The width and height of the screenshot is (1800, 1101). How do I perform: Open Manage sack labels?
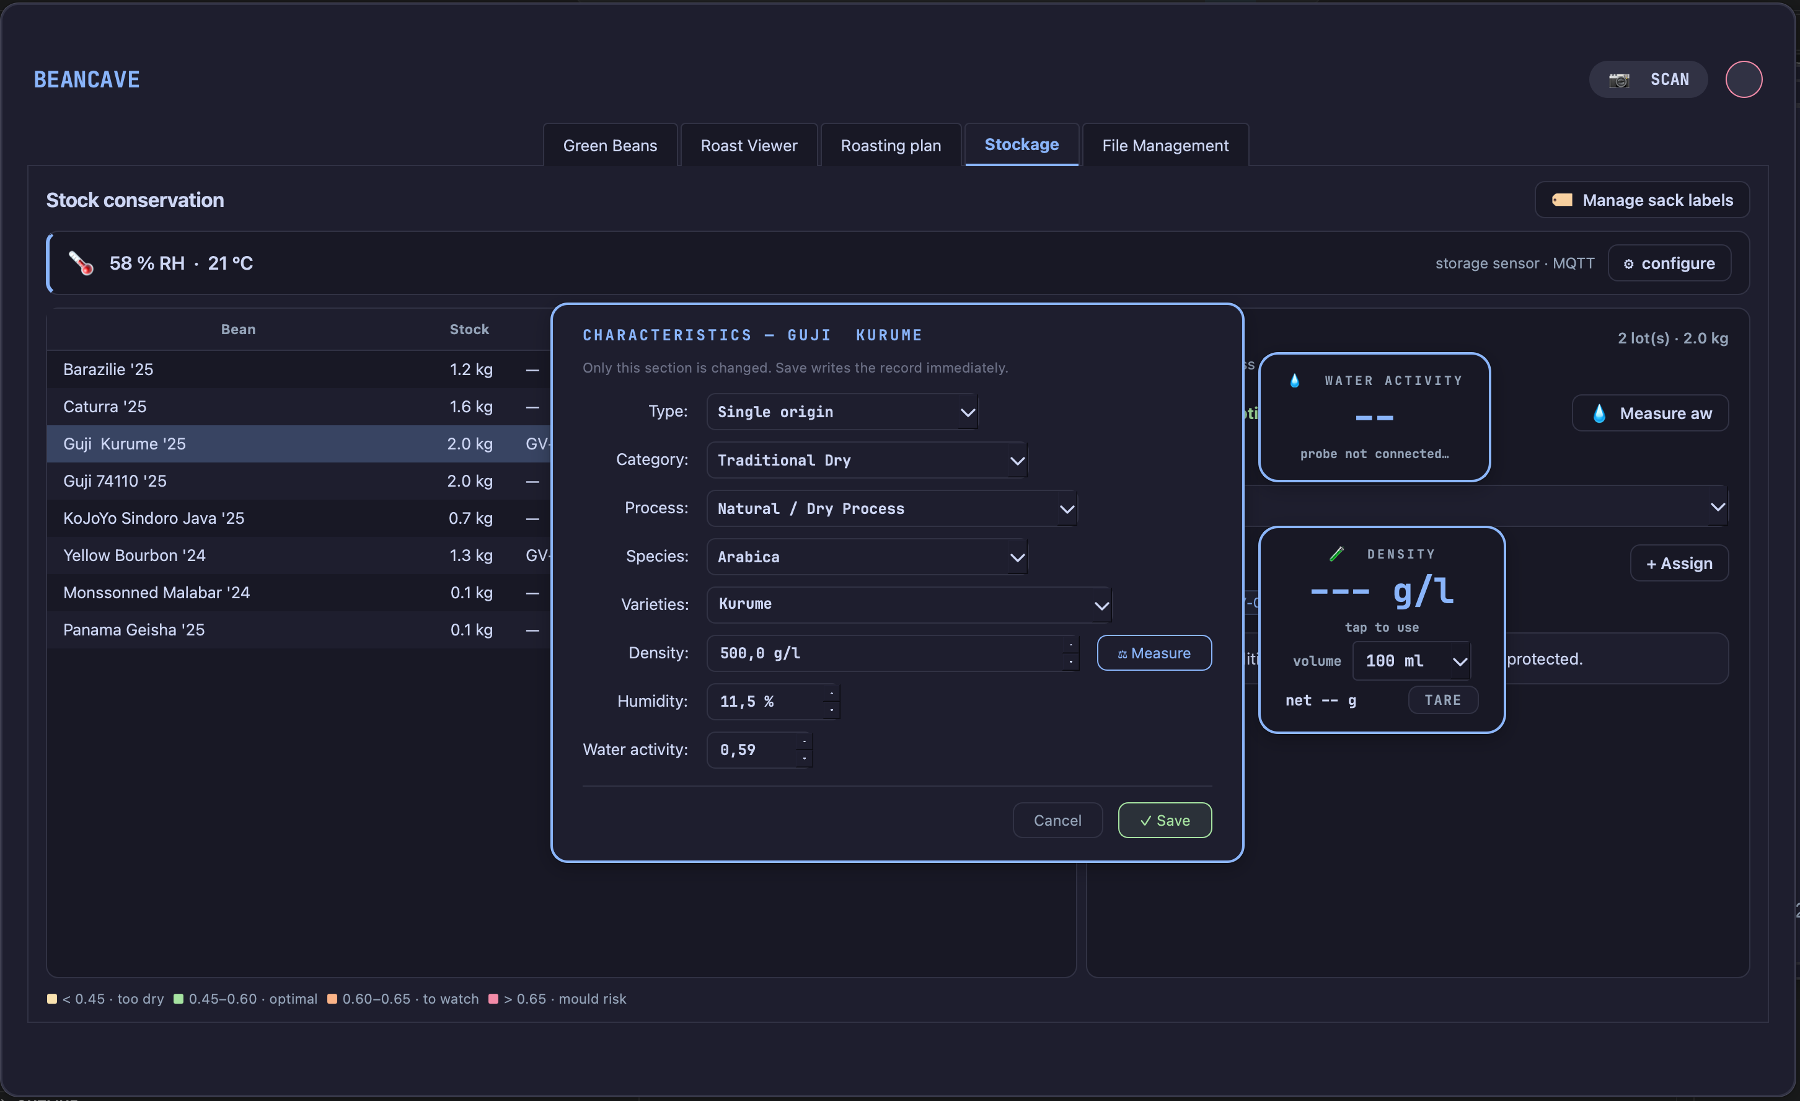coord(1641,200)
